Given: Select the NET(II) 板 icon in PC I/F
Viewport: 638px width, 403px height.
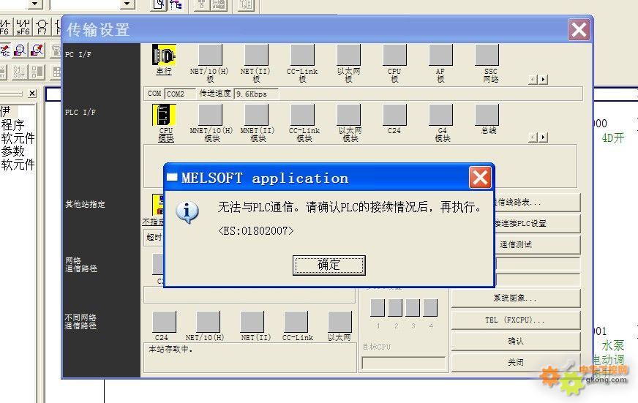Looking at the screenshot, I should pyautogui.click(x=256, y=55).
